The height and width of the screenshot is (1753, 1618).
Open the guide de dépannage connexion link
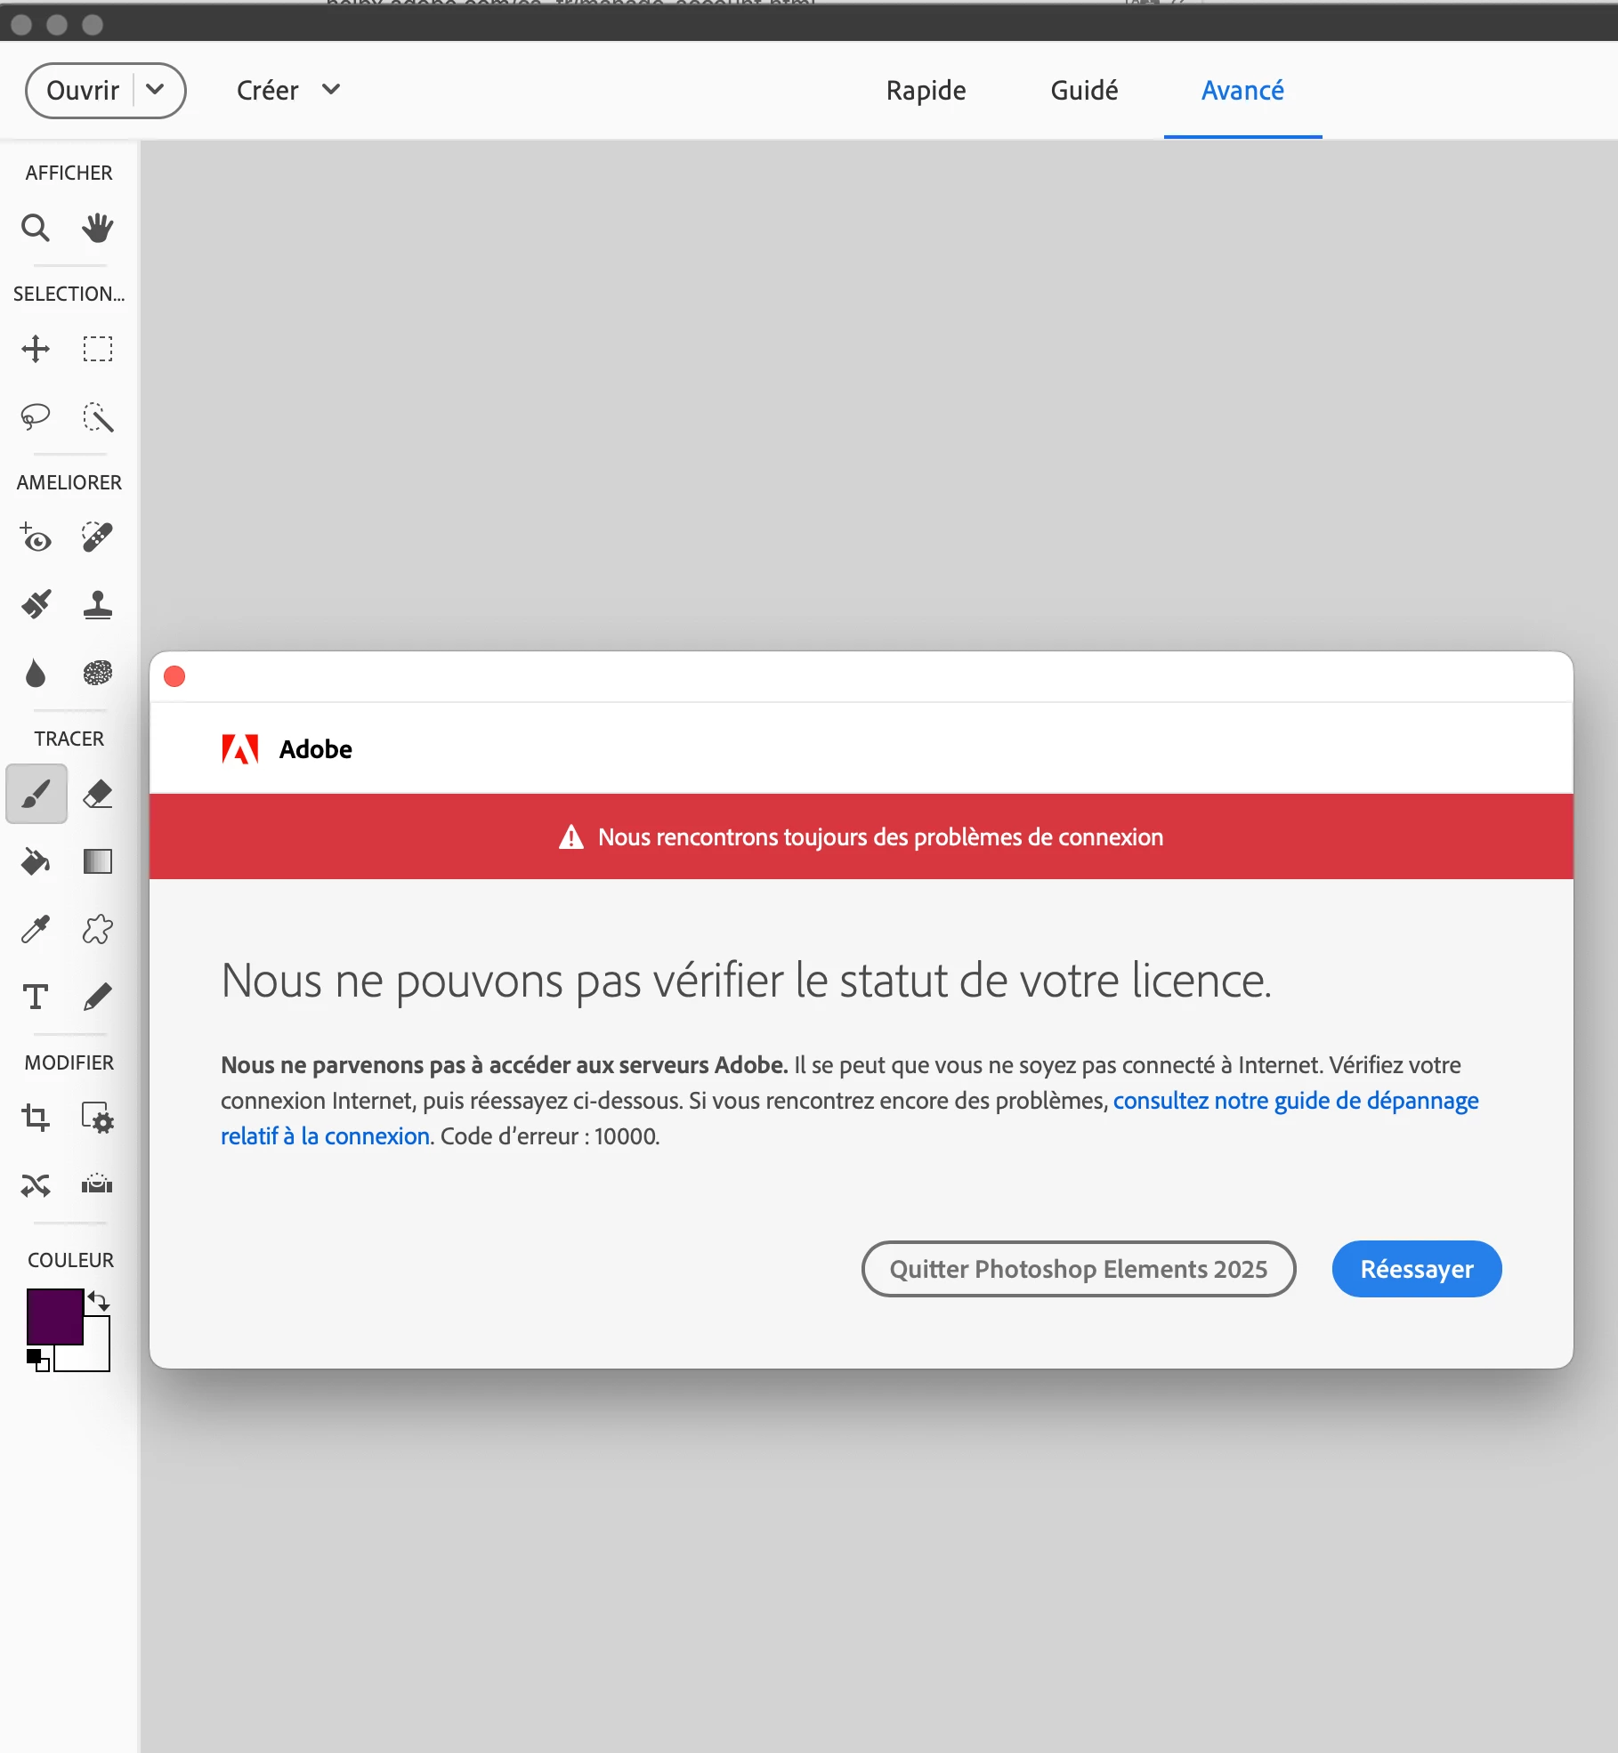click(x=1296, y=1101)
